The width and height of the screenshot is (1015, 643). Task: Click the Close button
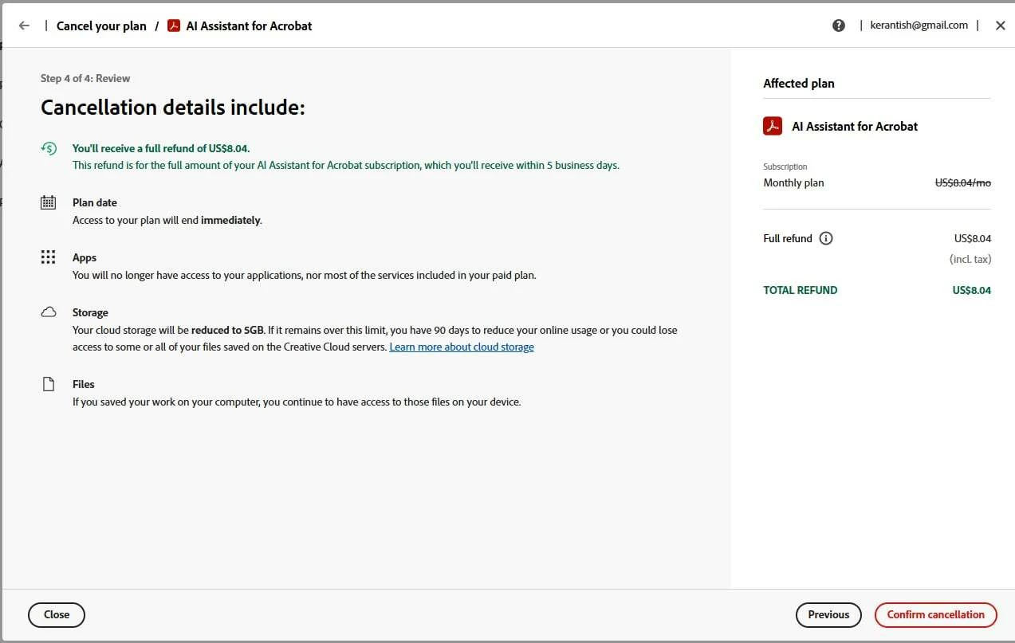(57, 615)
